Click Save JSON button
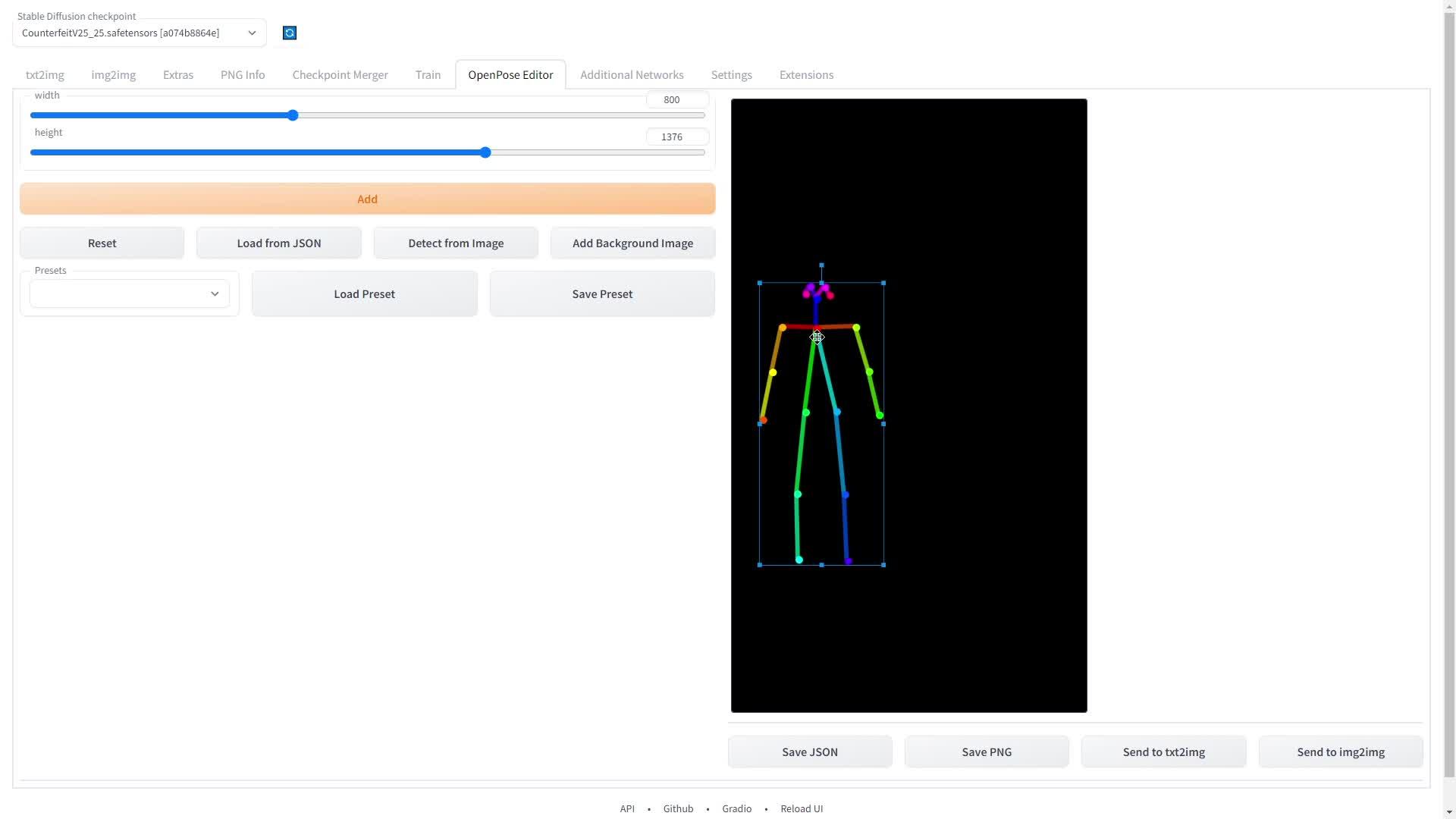 coord(809,752)
